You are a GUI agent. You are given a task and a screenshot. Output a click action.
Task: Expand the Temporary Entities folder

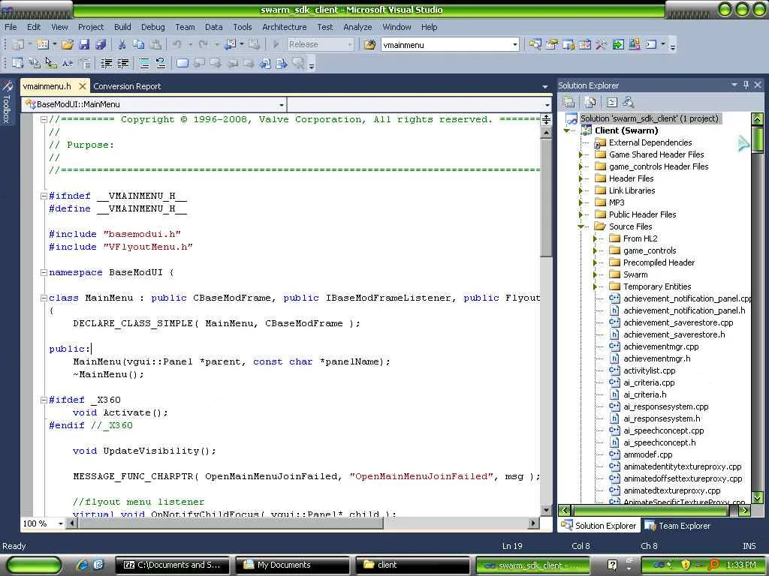pos(595,286)
